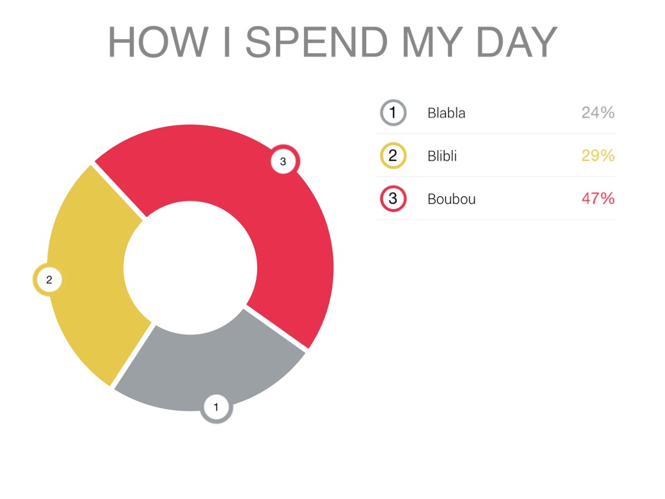Click the white center of the donut
Image resolution: width=665 pixels, height=499 pixels.
pyautogui.click(x=190, y=268)
